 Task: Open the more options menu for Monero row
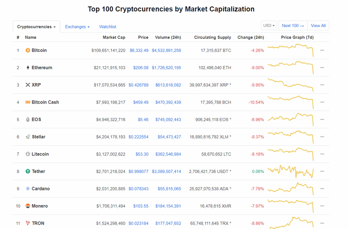click(x=322, y=206)
